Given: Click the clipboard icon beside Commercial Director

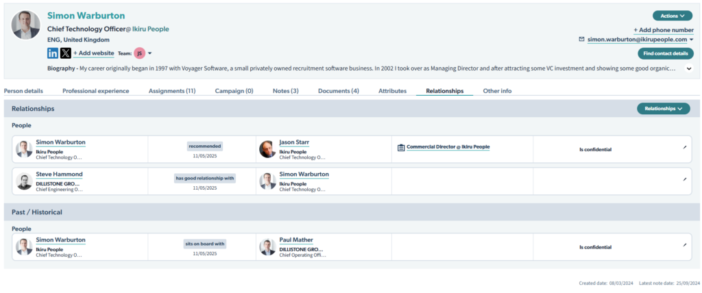Looking at the screenshot, I should pyautogui.click(x=401, y=147).
